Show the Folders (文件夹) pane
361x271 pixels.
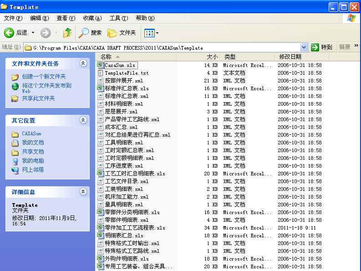click(x=122, y=33)
